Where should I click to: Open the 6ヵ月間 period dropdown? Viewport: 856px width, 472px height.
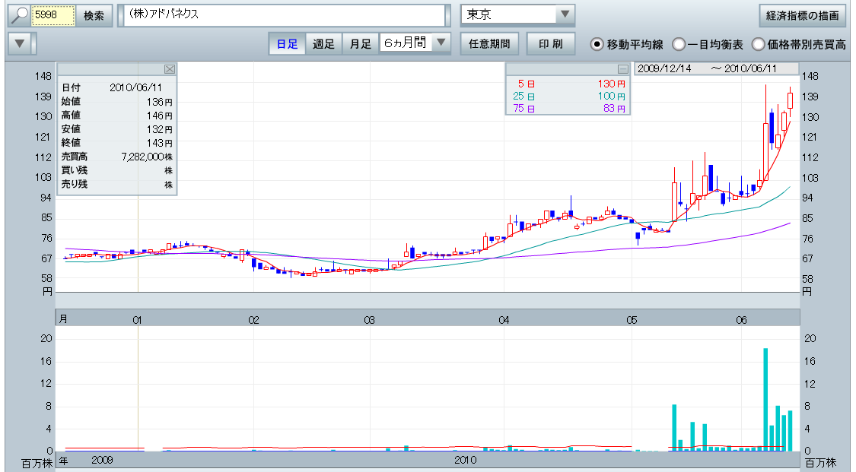tap(441, 43)
